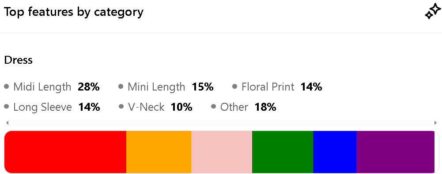
Task: Click the left scroll arrow
Action: [8, 123]
